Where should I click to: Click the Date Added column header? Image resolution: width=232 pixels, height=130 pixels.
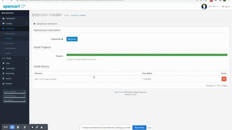pos(147,73)
